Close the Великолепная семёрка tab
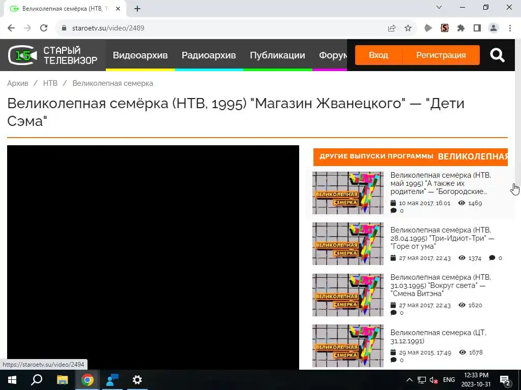The width and height of the screenshot is (521, 390). point(118,9)
